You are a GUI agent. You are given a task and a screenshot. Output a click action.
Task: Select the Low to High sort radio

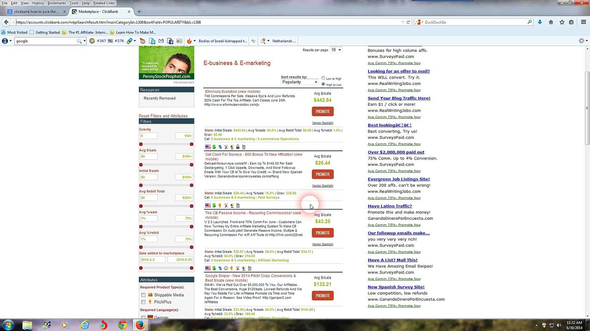click(x=323, y=78)
